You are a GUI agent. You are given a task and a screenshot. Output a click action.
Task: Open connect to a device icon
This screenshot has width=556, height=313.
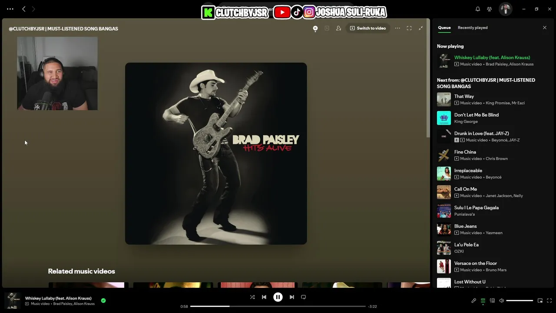(x=492, y=300)
